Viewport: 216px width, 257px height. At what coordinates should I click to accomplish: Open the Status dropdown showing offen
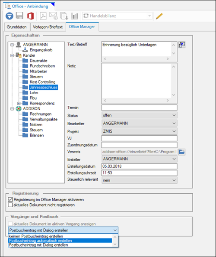point(139,115)
